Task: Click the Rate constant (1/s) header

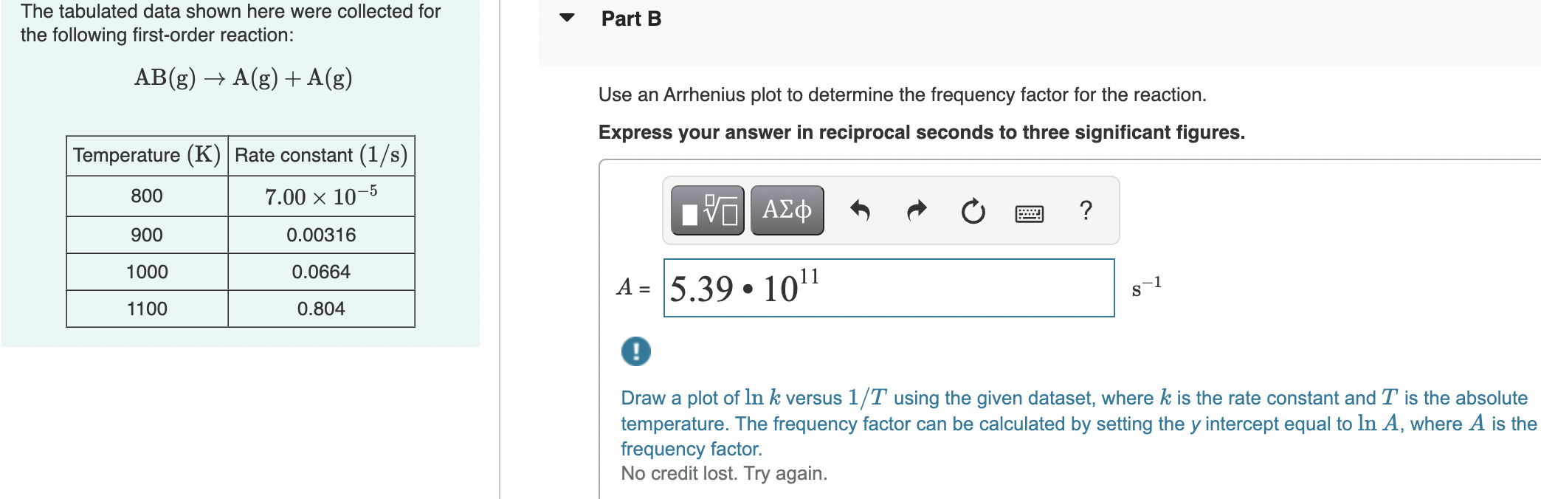Action: pos(321,155)
